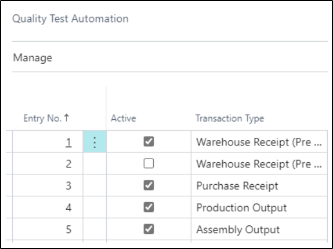Select entry number 5 cell

pyautogui.click(x=48, y=229)
